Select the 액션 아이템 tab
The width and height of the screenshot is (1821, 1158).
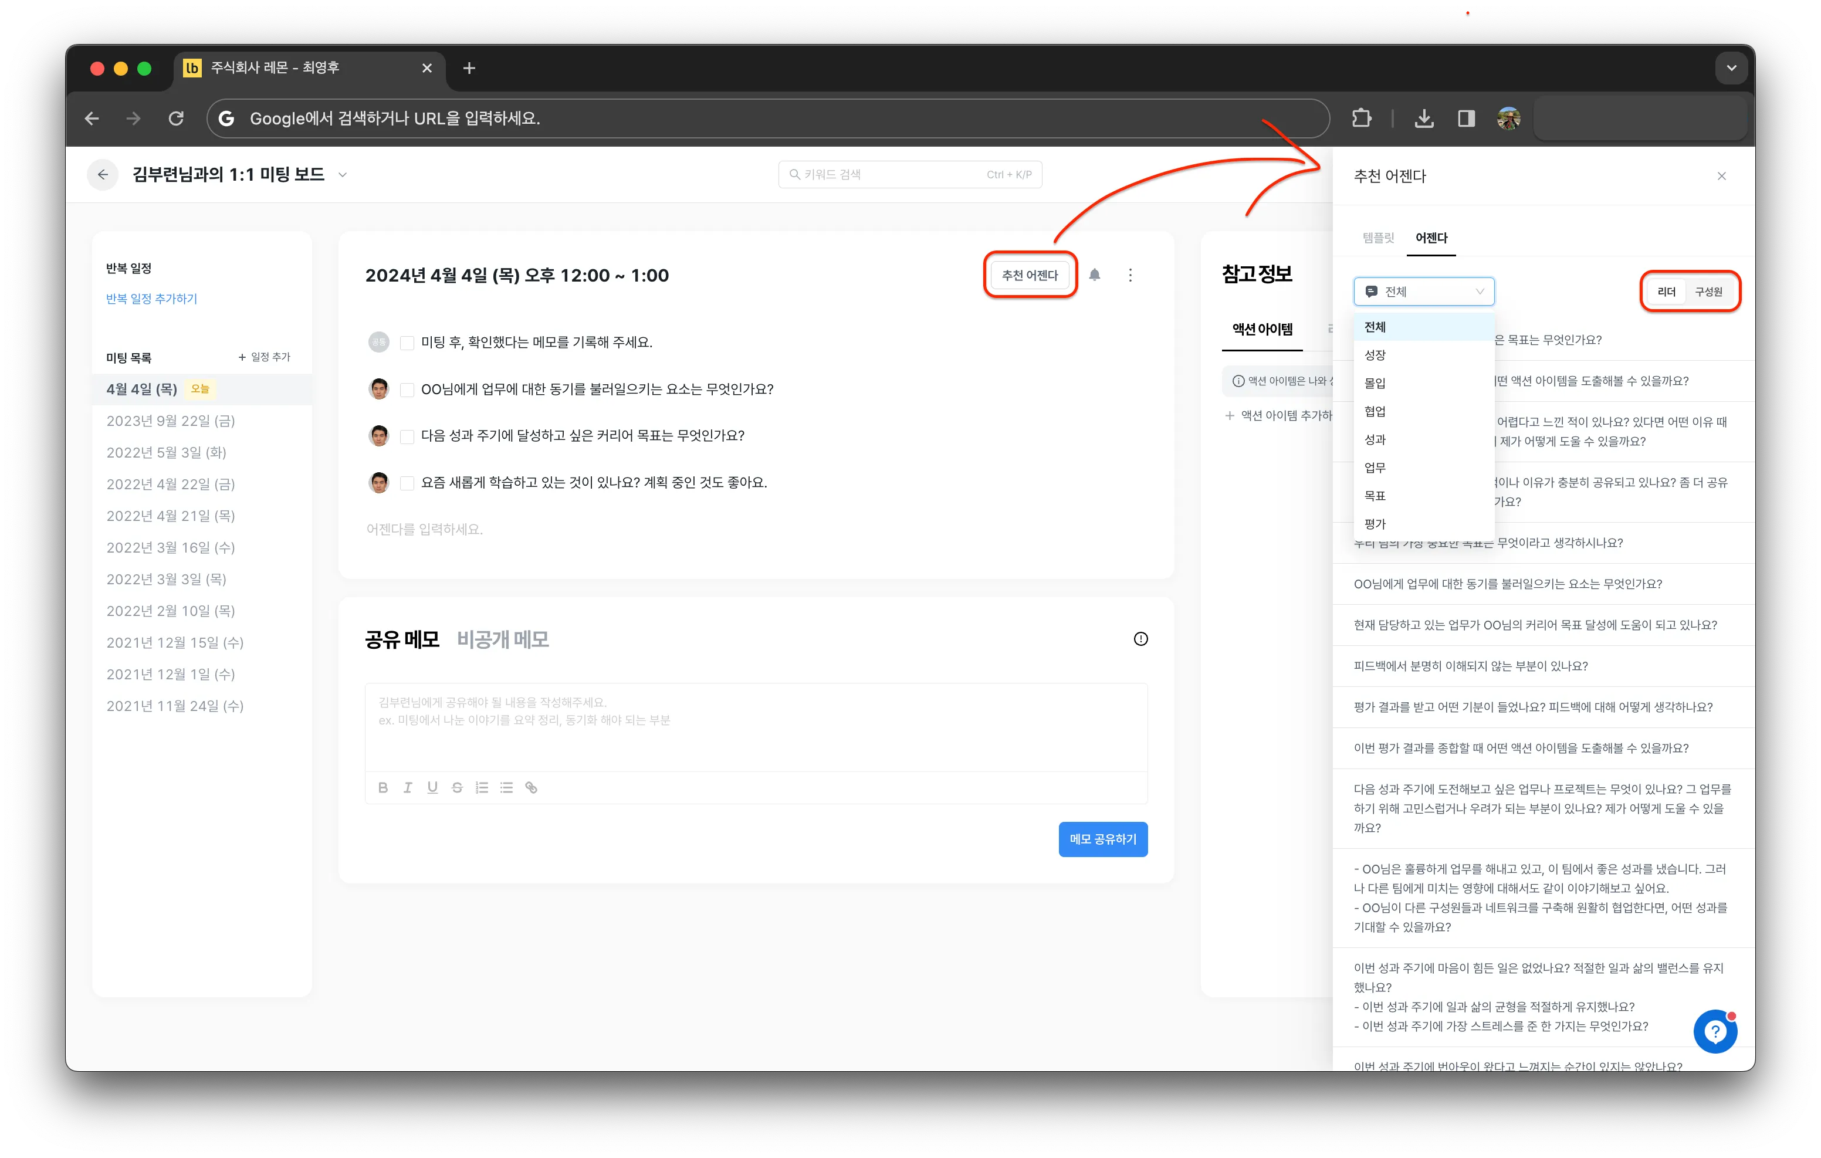pos(1262,329)
